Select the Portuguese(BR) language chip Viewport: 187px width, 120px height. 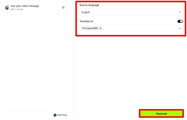pyautogui.click(x=90, y=28)
